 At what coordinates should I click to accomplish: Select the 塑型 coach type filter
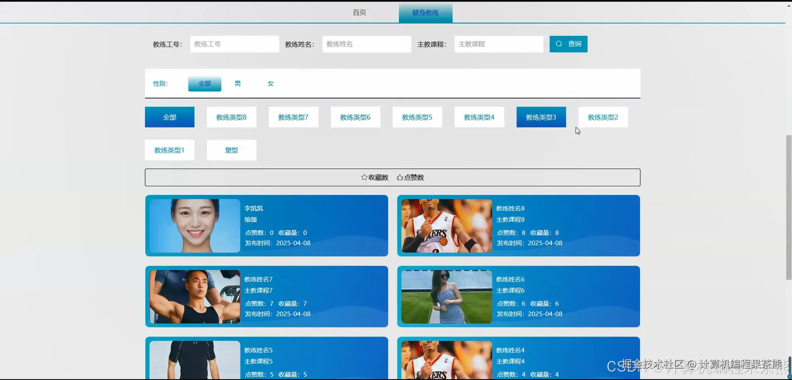tap(231, 150)
